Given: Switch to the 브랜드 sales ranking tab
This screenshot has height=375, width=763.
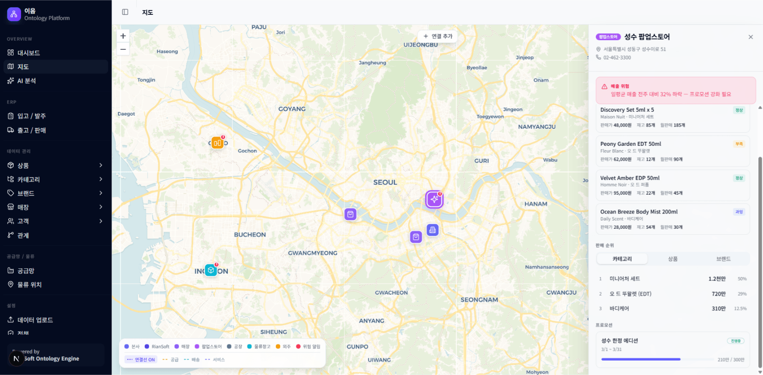Looking at the screenshot, I should coord(724,259).
